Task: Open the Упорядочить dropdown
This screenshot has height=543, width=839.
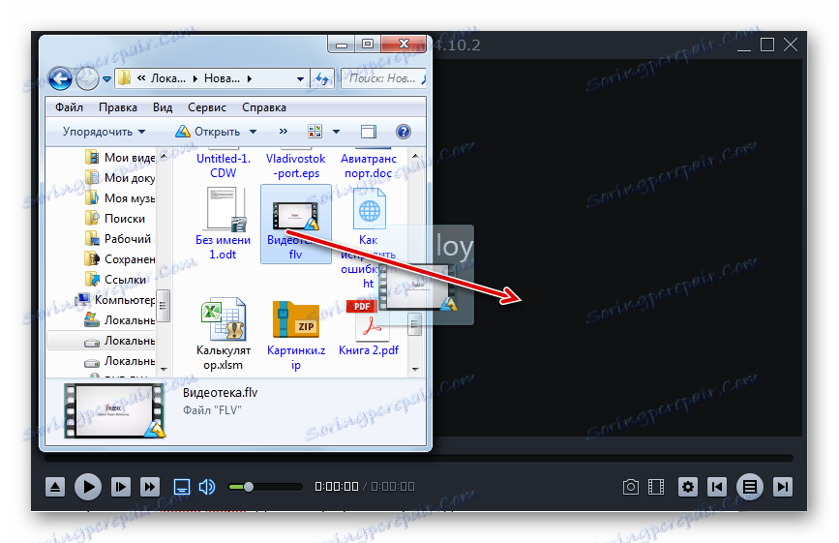Action: coord(104,132)
